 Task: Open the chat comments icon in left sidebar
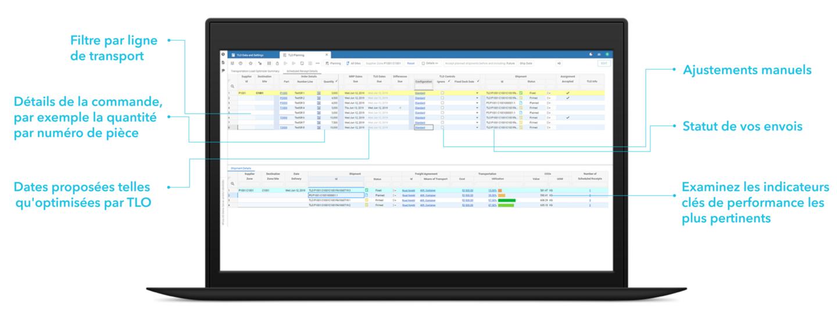[224, 70]
